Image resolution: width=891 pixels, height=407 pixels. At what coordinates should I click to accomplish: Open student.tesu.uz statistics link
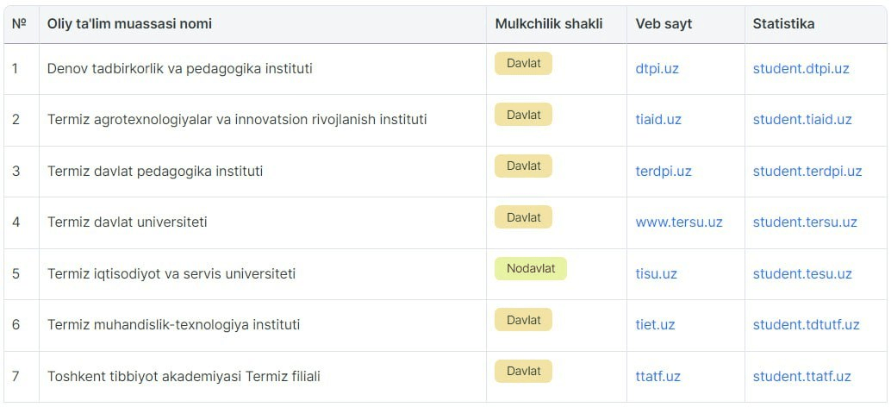coord(802,274)
